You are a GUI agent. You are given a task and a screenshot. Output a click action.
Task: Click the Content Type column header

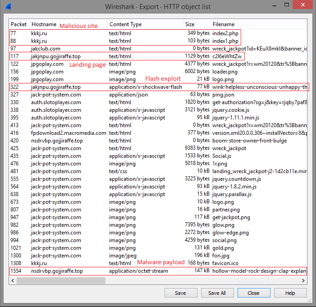[x=125, y=24]
